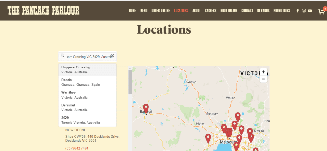The height and width of the screenshot is (151, 327).
Task: Call the (03) 9642 7494 phone link
Action: point(77,148)
